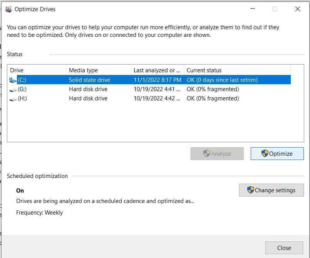
Task: Click the Close button at bottom
Action: [x=284, y=248]
